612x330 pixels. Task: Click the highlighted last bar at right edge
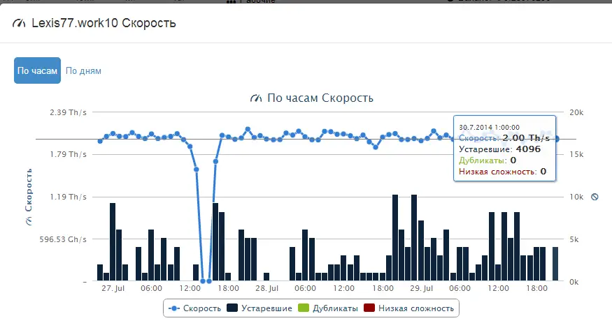[x=555, y=264]
